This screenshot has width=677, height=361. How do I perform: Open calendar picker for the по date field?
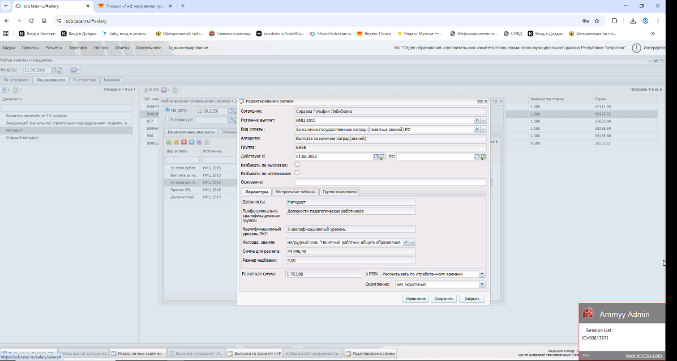click(x=478, y=156)
